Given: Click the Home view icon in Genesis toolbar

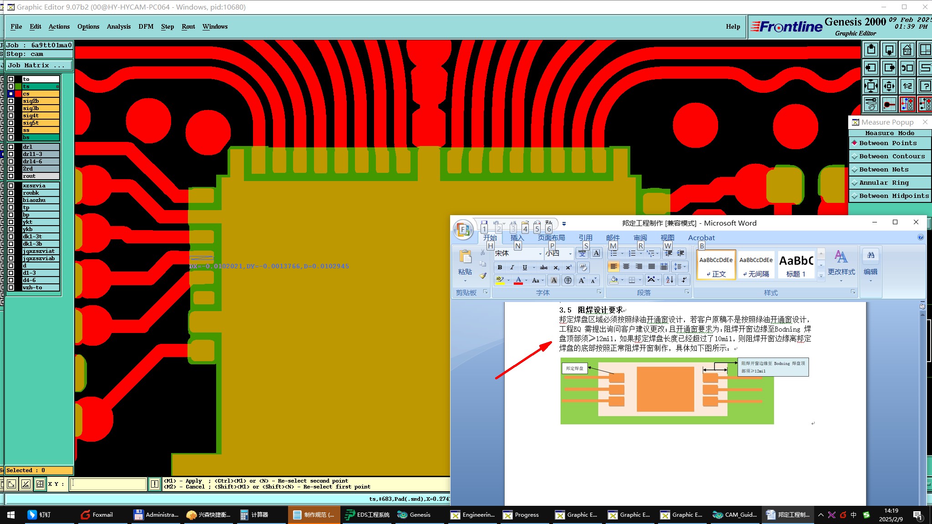Looking at the screenshot, I should [x=907, y=50].
